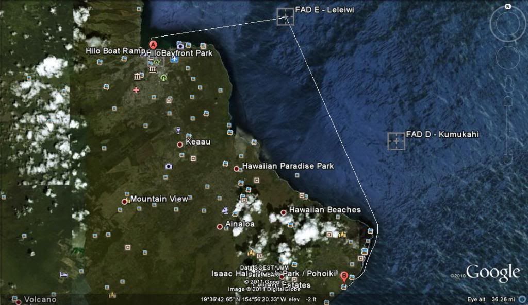The height and width of the screenshot is (305, 528).
Task: Open the photo icon at the easternmost cape tip
Action: pos(370,231)
